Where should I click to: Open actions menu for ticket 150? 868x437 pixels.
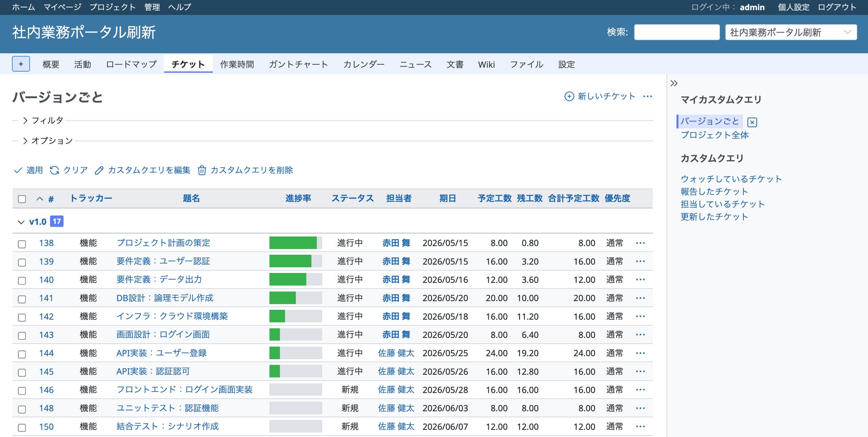point(641,427)
